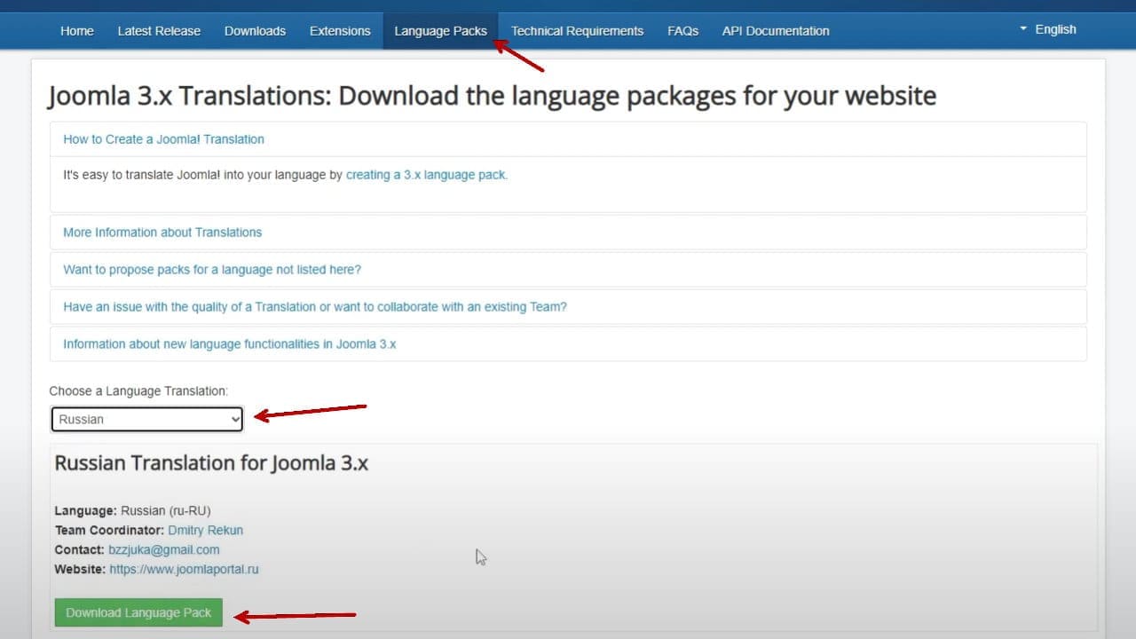
Task: Visit https://www.joomlaportal.ru website link
Action: (184, 569)
